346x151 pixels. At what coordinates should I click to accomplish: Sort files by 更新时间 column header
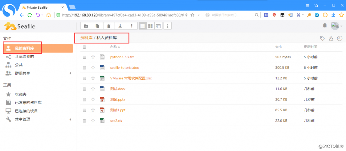[310, 47]
